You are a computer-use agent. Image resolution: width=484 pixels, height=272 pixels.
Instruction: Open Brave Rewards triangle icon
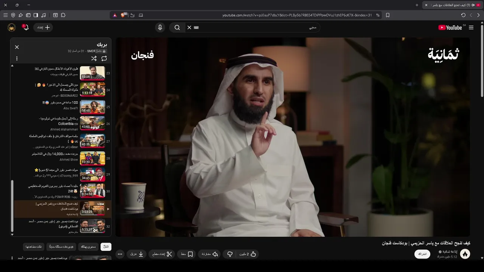coord(115,15)
